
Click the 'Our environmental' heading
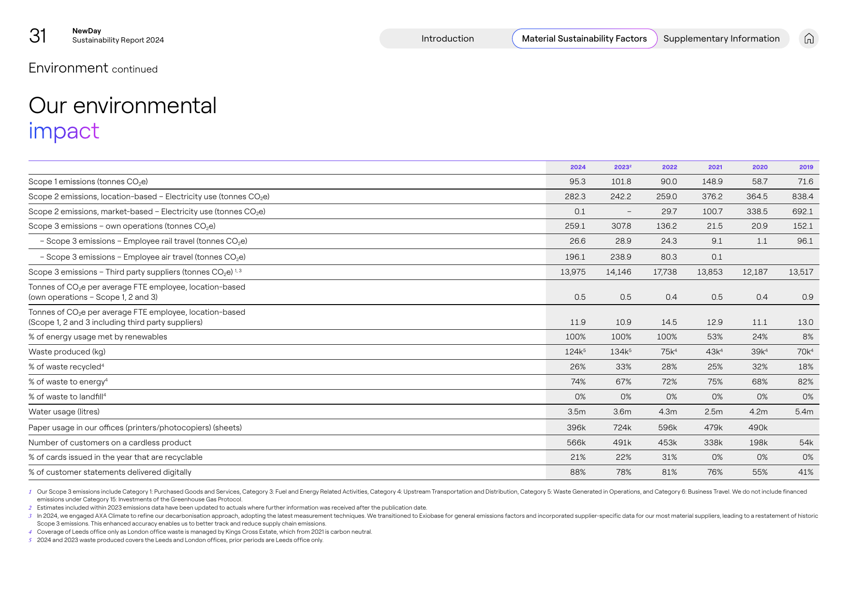(x=123, y=105)
